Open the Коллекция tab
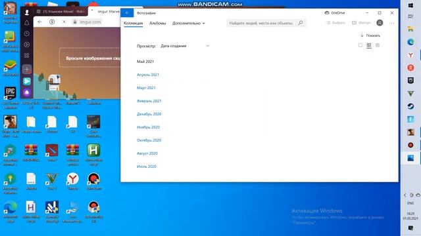Image resolution: width=421 pixels, height=236 pixels. point(133,24)
